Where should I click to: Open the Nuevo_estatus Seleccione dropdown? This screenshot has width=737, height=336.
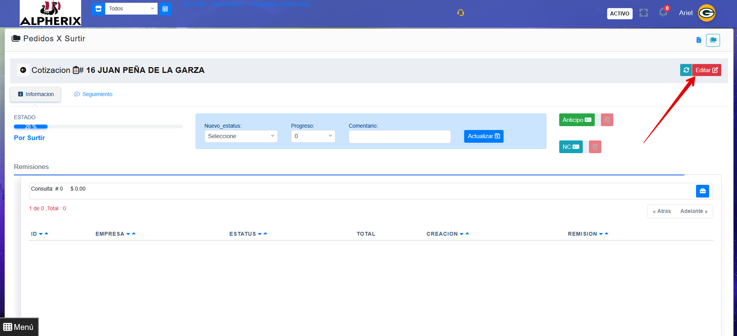(241, 136)
